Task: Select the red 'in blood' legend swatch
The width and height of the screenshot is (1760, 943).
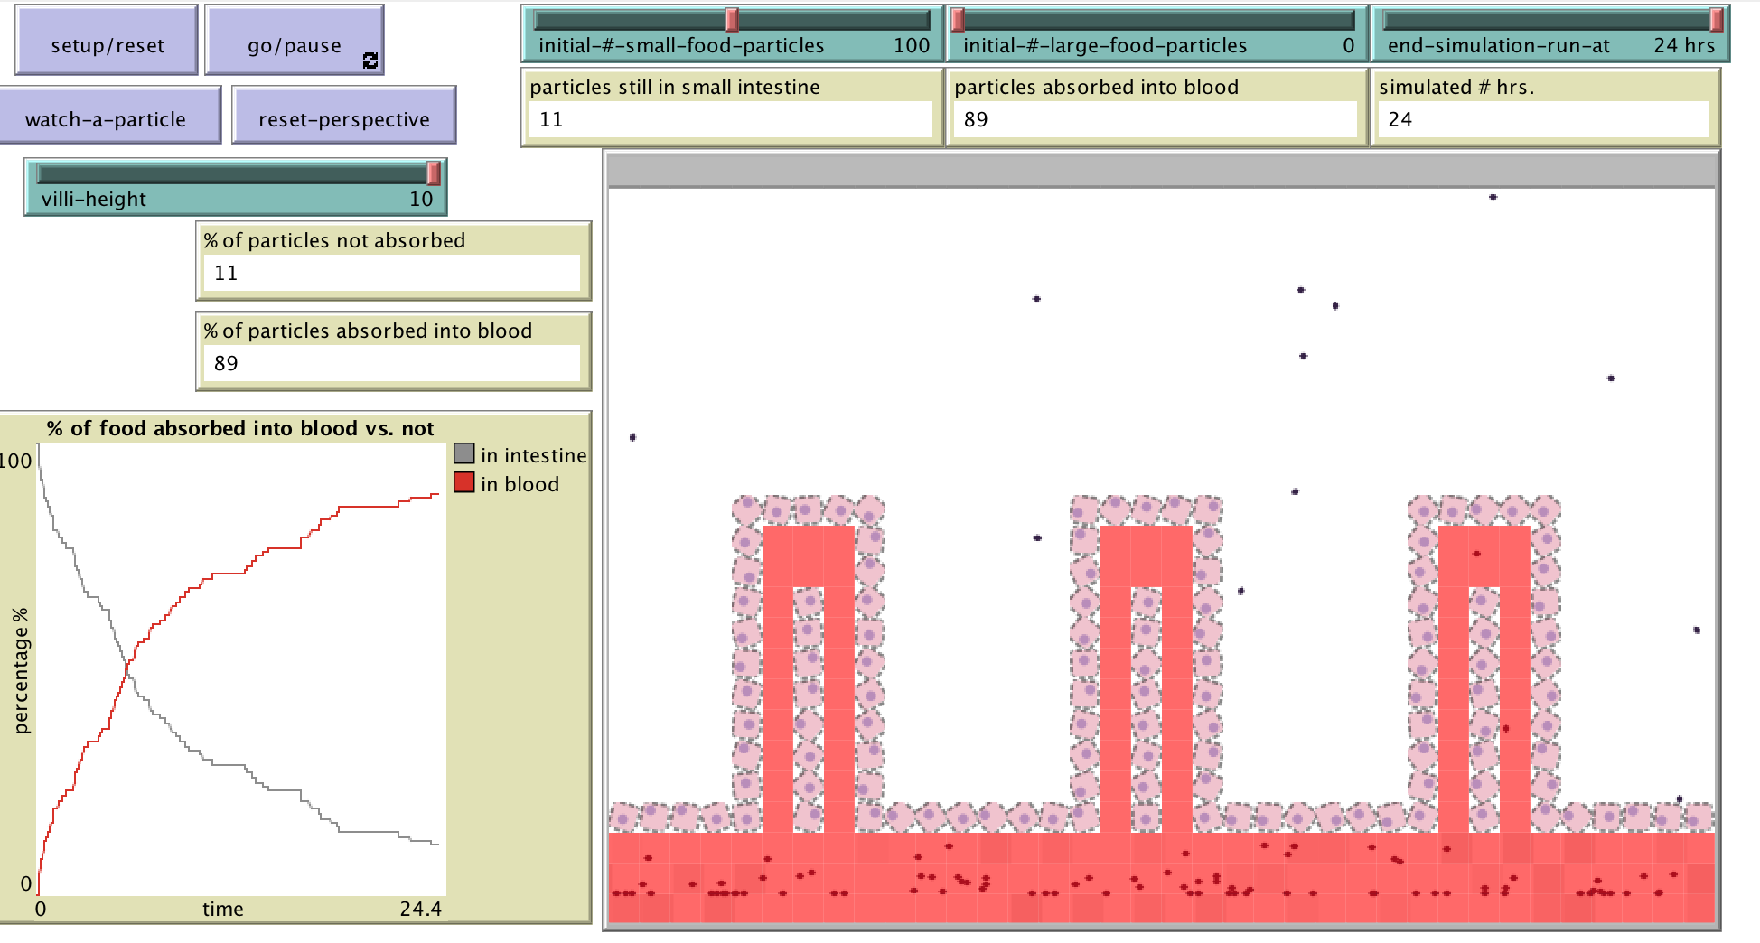Action: [x=463, y=484]
